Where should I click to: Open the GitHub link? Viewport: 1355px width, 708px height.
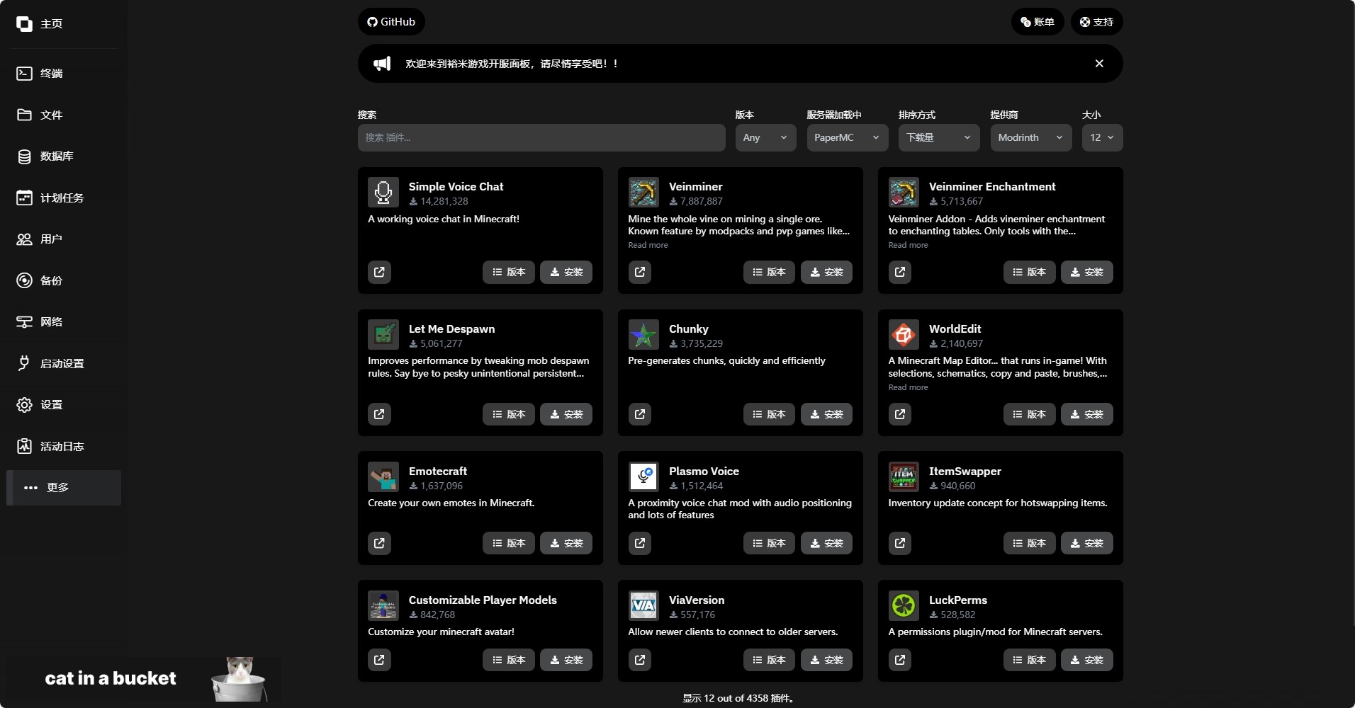tap(391, 22)
